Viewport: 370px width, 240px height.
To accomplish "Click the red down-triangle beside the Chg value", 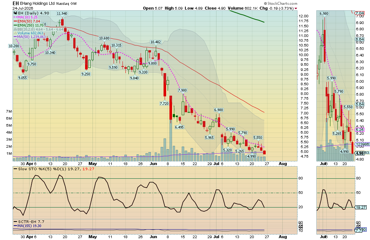I will click(x=296, y=8).
